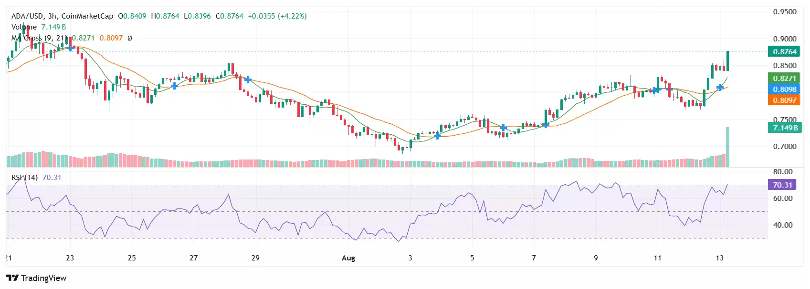Click the Aug label on the time axis
810x289 pixels.
(348, 258)
